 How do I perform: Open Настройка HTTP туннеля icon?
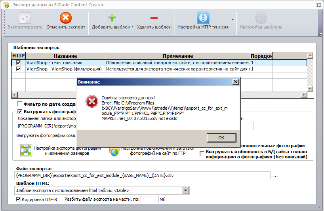coord(203,17)
